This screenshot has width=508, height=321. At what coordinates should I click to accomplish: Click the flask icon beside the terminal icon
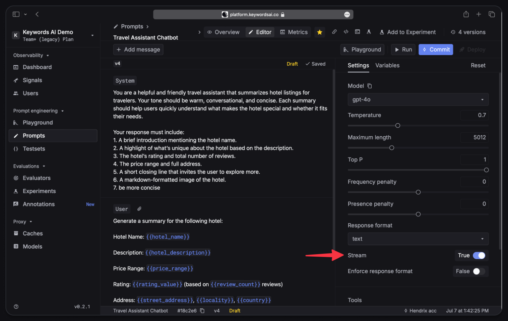pyautogui.click(x=369, y=32)
